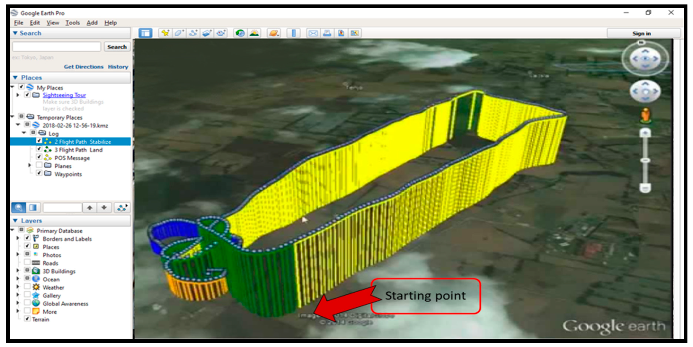This screenshot has height=347, width=693.
Task: Open the Ruler measurement tool
Action: pos(293,33)
